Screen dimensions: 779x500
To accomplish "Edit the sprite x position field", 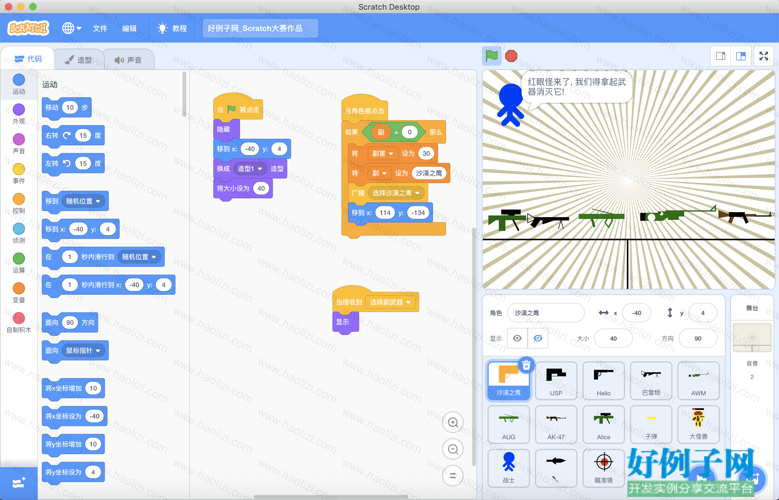I will [x=636, y=313].
